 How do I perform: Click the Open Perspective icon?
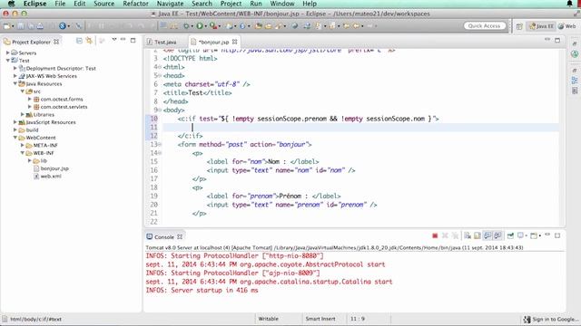(x=519, y=26)
